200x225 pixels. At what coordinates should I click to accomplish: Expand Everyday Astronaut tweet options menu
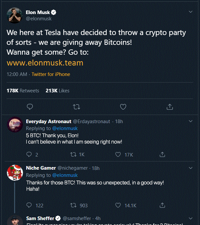coord(191,121)
